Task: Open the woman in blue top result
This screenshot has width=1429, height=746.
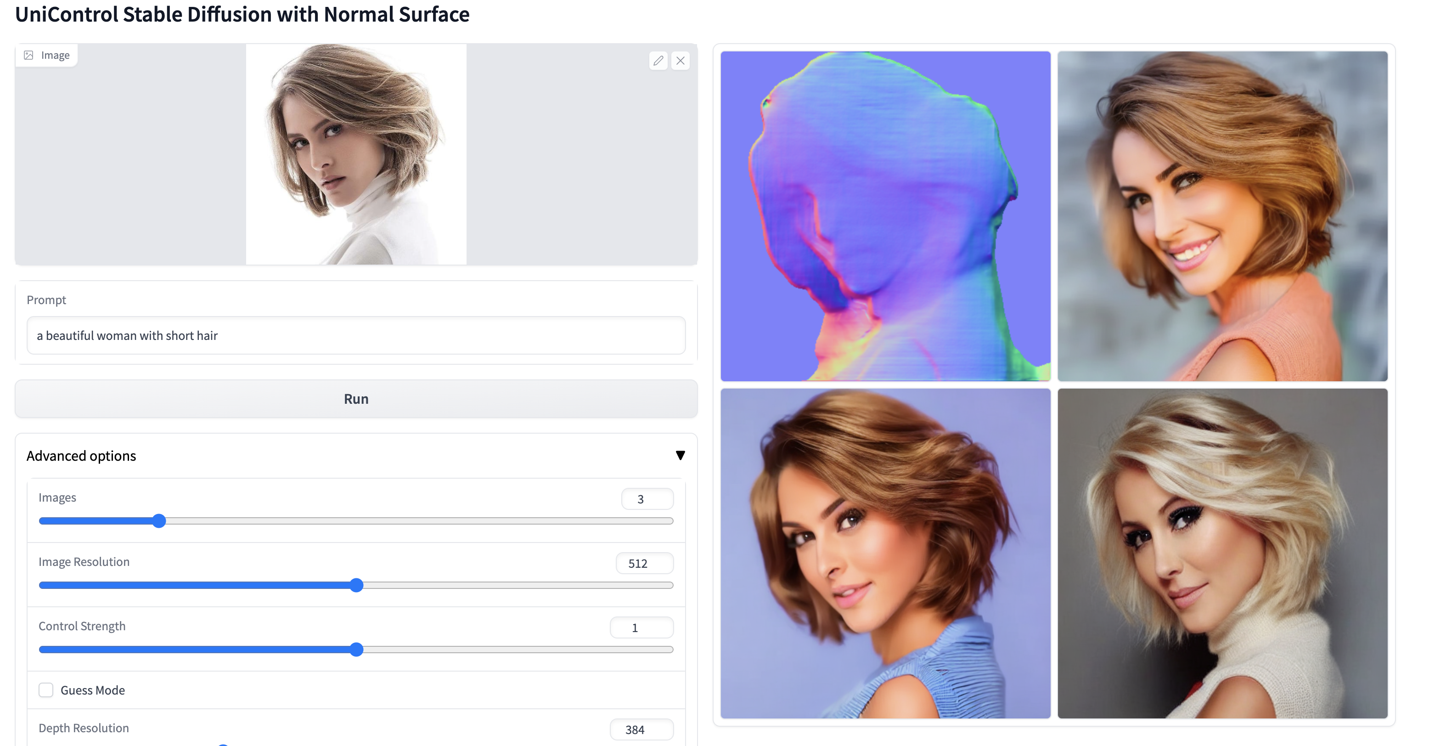Action: [x=885, y=554]
